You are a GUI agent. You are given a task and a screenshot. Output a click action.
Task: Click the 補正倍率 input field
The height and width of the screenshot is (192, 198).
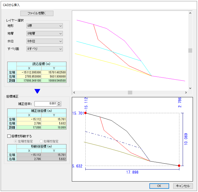(46, 104)
